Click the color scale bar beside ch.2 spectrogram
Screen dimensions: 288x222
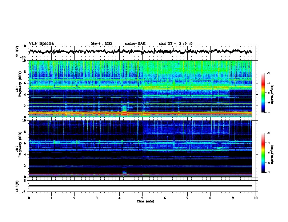point(263,153)
